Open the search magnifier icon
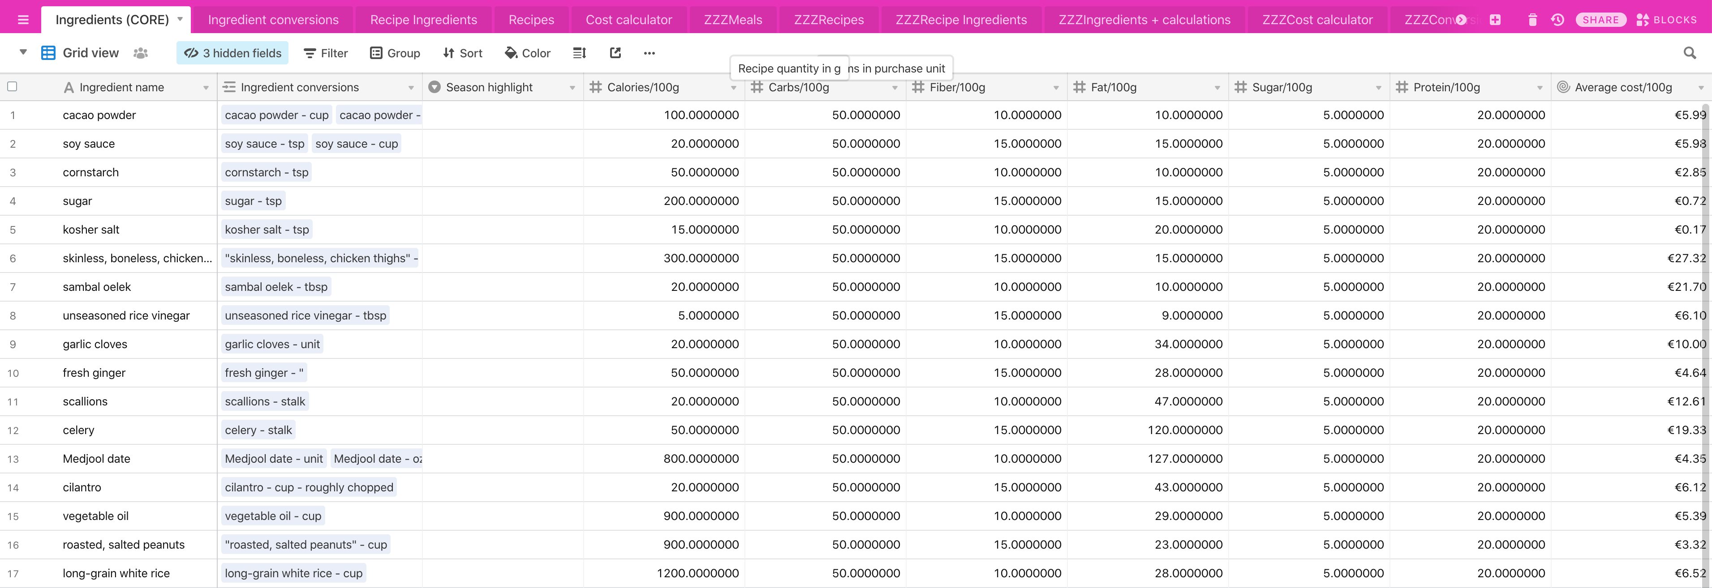Viewport: 1712px width, 588px height. [1690, 53]
